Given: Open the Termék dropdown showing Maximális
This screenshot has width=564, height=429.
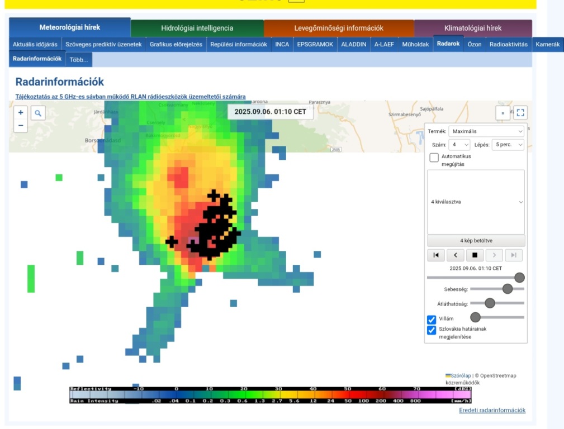Looking at the screenshot, I should tap(486, 131).
